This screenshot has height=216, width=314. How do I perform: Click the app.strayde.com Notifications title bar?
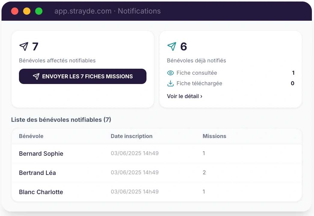(107, 11)
